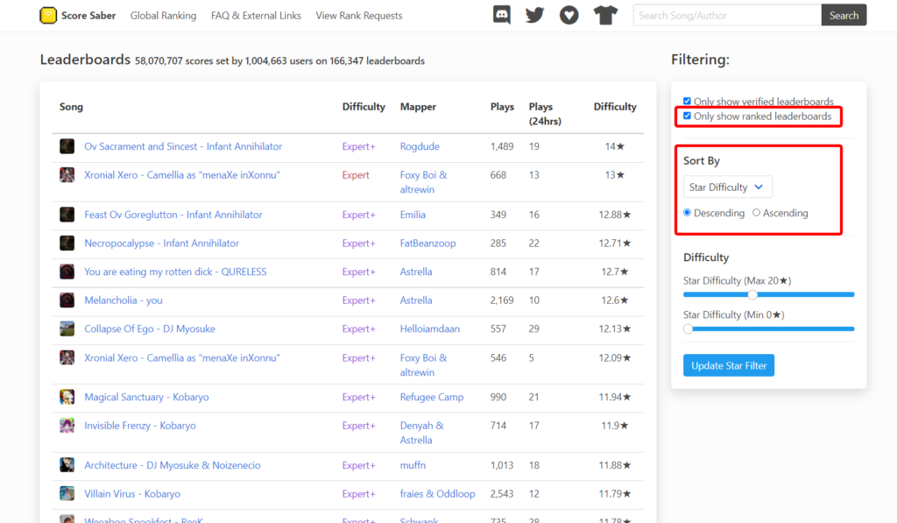
Task: Click the Magical Sanctuary cover thumbnail
Action: point(67,397)
